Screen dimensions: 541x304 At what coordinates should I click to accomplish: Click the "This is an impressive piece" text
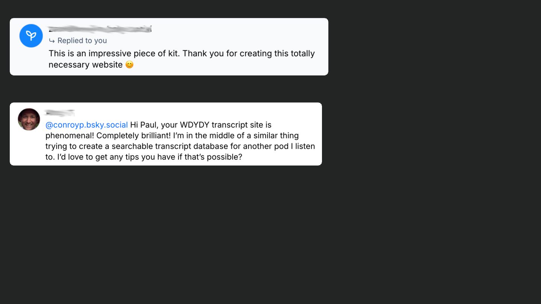click(x=113, y=53)
